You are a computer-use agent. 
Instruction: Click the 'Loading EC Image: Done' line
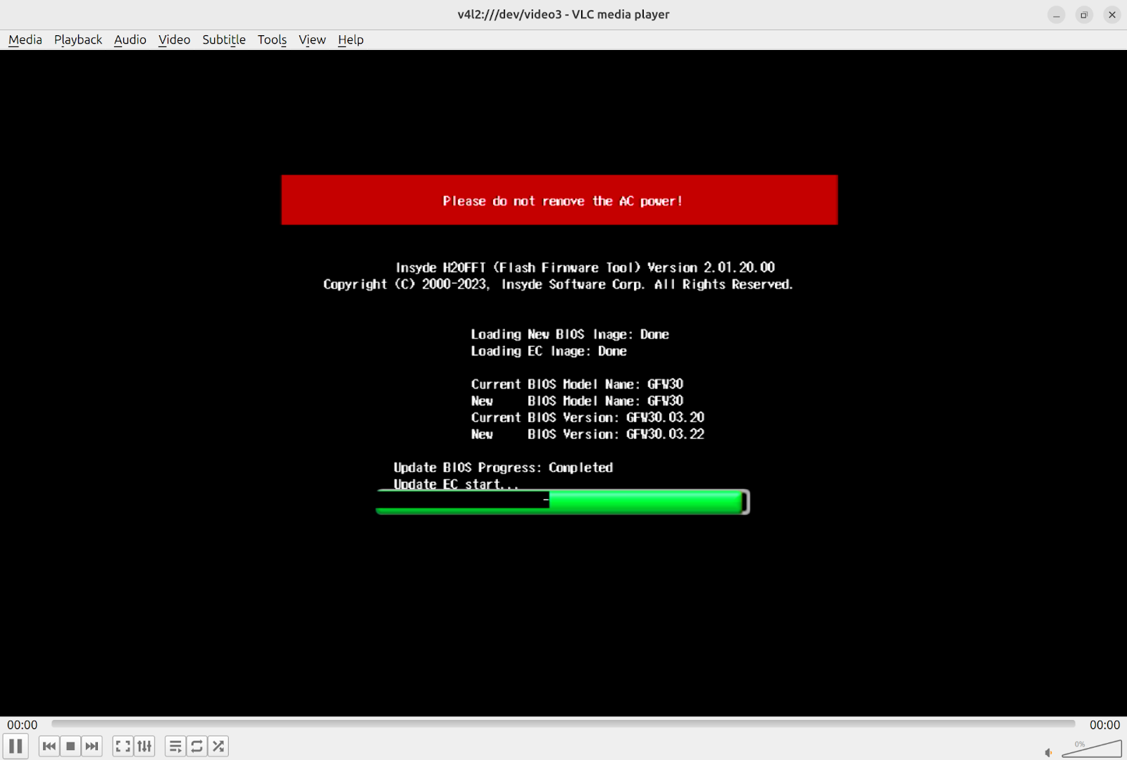tap(549, 351)
